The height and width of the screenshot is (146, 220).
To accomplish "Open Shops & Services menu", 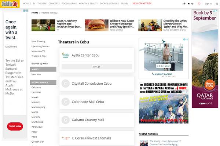I will coord(109,4).
